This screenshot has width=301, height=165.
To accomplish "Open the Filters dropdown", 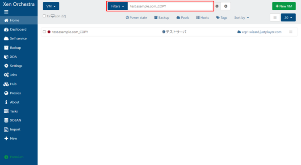I will pyautogui.click(x=117, y=6).
